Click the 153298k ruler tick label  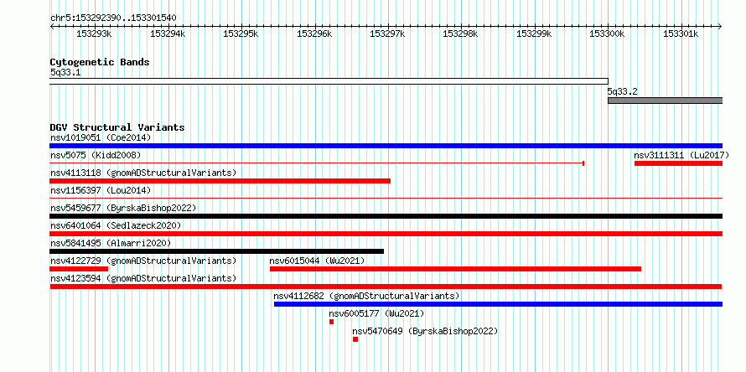click(460, 34)
